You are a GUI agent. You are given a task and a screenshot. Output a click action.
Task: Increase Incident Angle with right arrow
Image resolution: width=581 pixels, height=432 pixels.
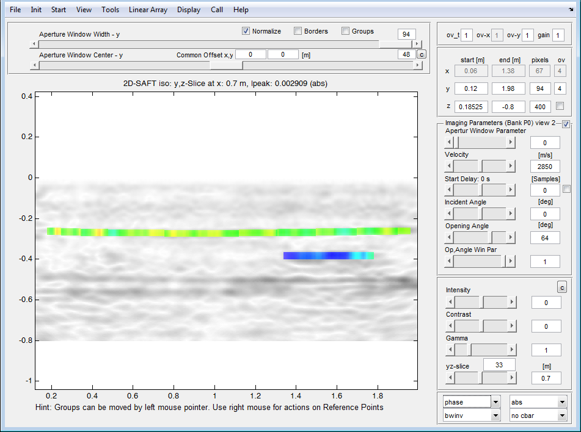tap(511, 214)
